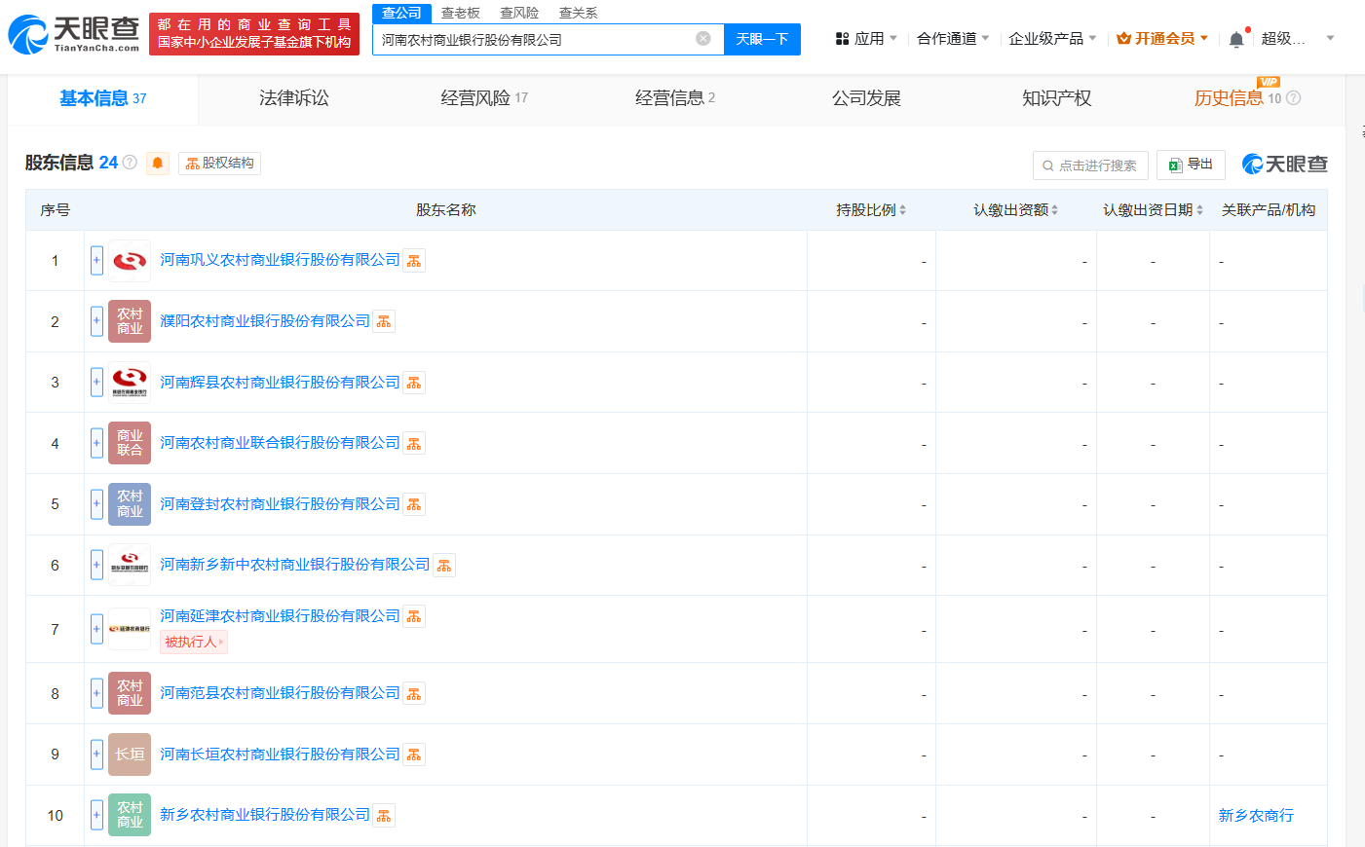The image size is (1365, 847).
Task: Expand row 10 新乡农村商业银行 plus toggle
Action: (96, 815)
